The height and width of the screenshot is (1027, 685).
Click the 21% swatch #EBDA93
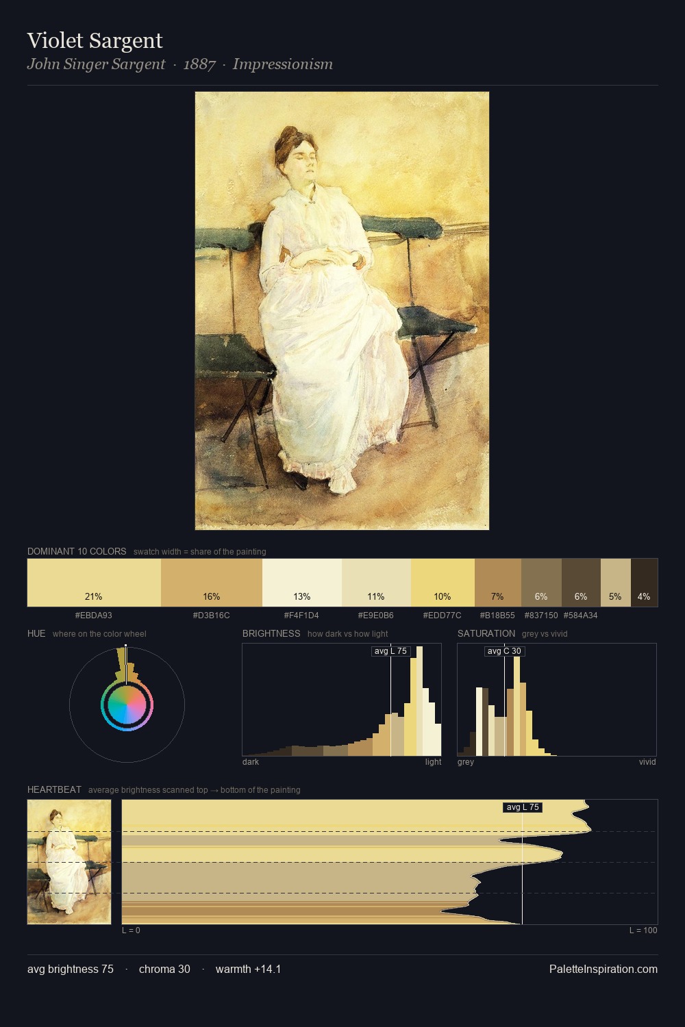click(94, 583)
